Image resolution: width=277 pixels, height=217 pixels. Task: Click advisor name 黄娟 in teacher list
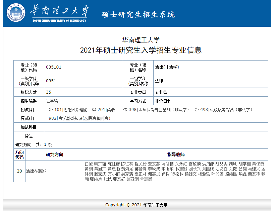coord(89,169)
